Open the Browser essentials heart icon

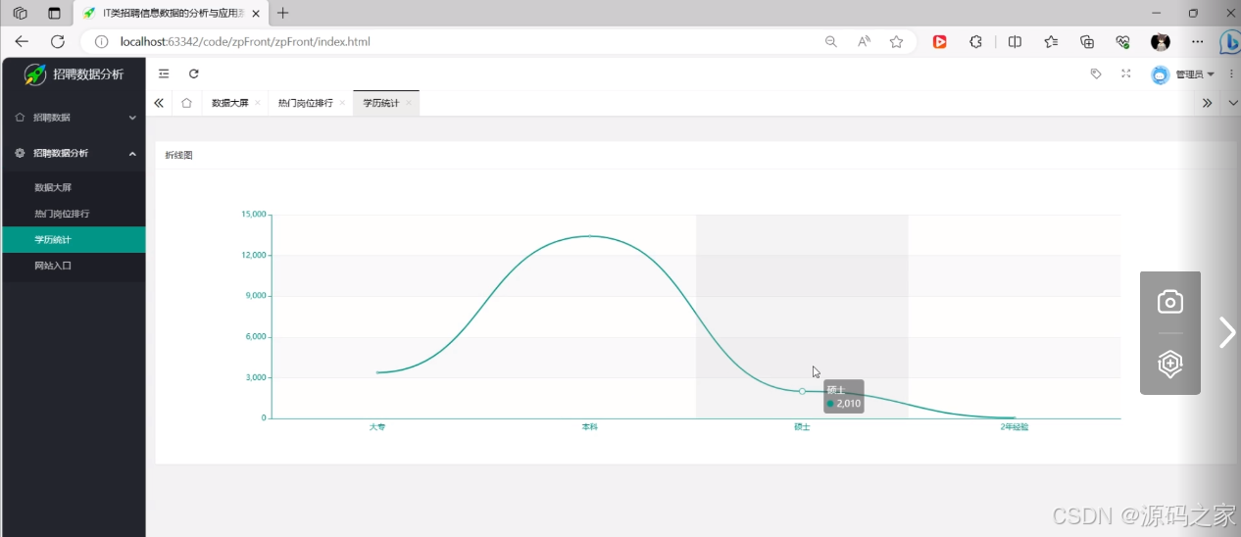tap(1123, 42)
